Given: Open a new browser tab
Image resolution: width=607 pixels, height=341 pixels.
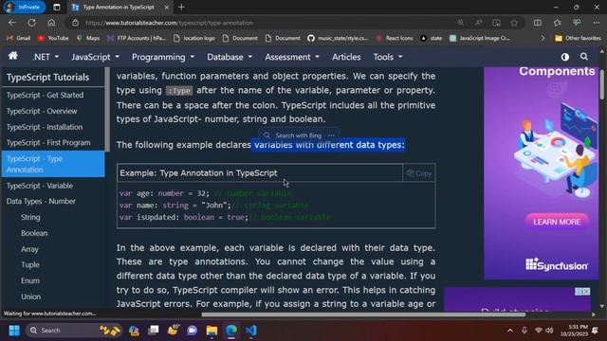Looking at the screenshot, I should point(181,7).
